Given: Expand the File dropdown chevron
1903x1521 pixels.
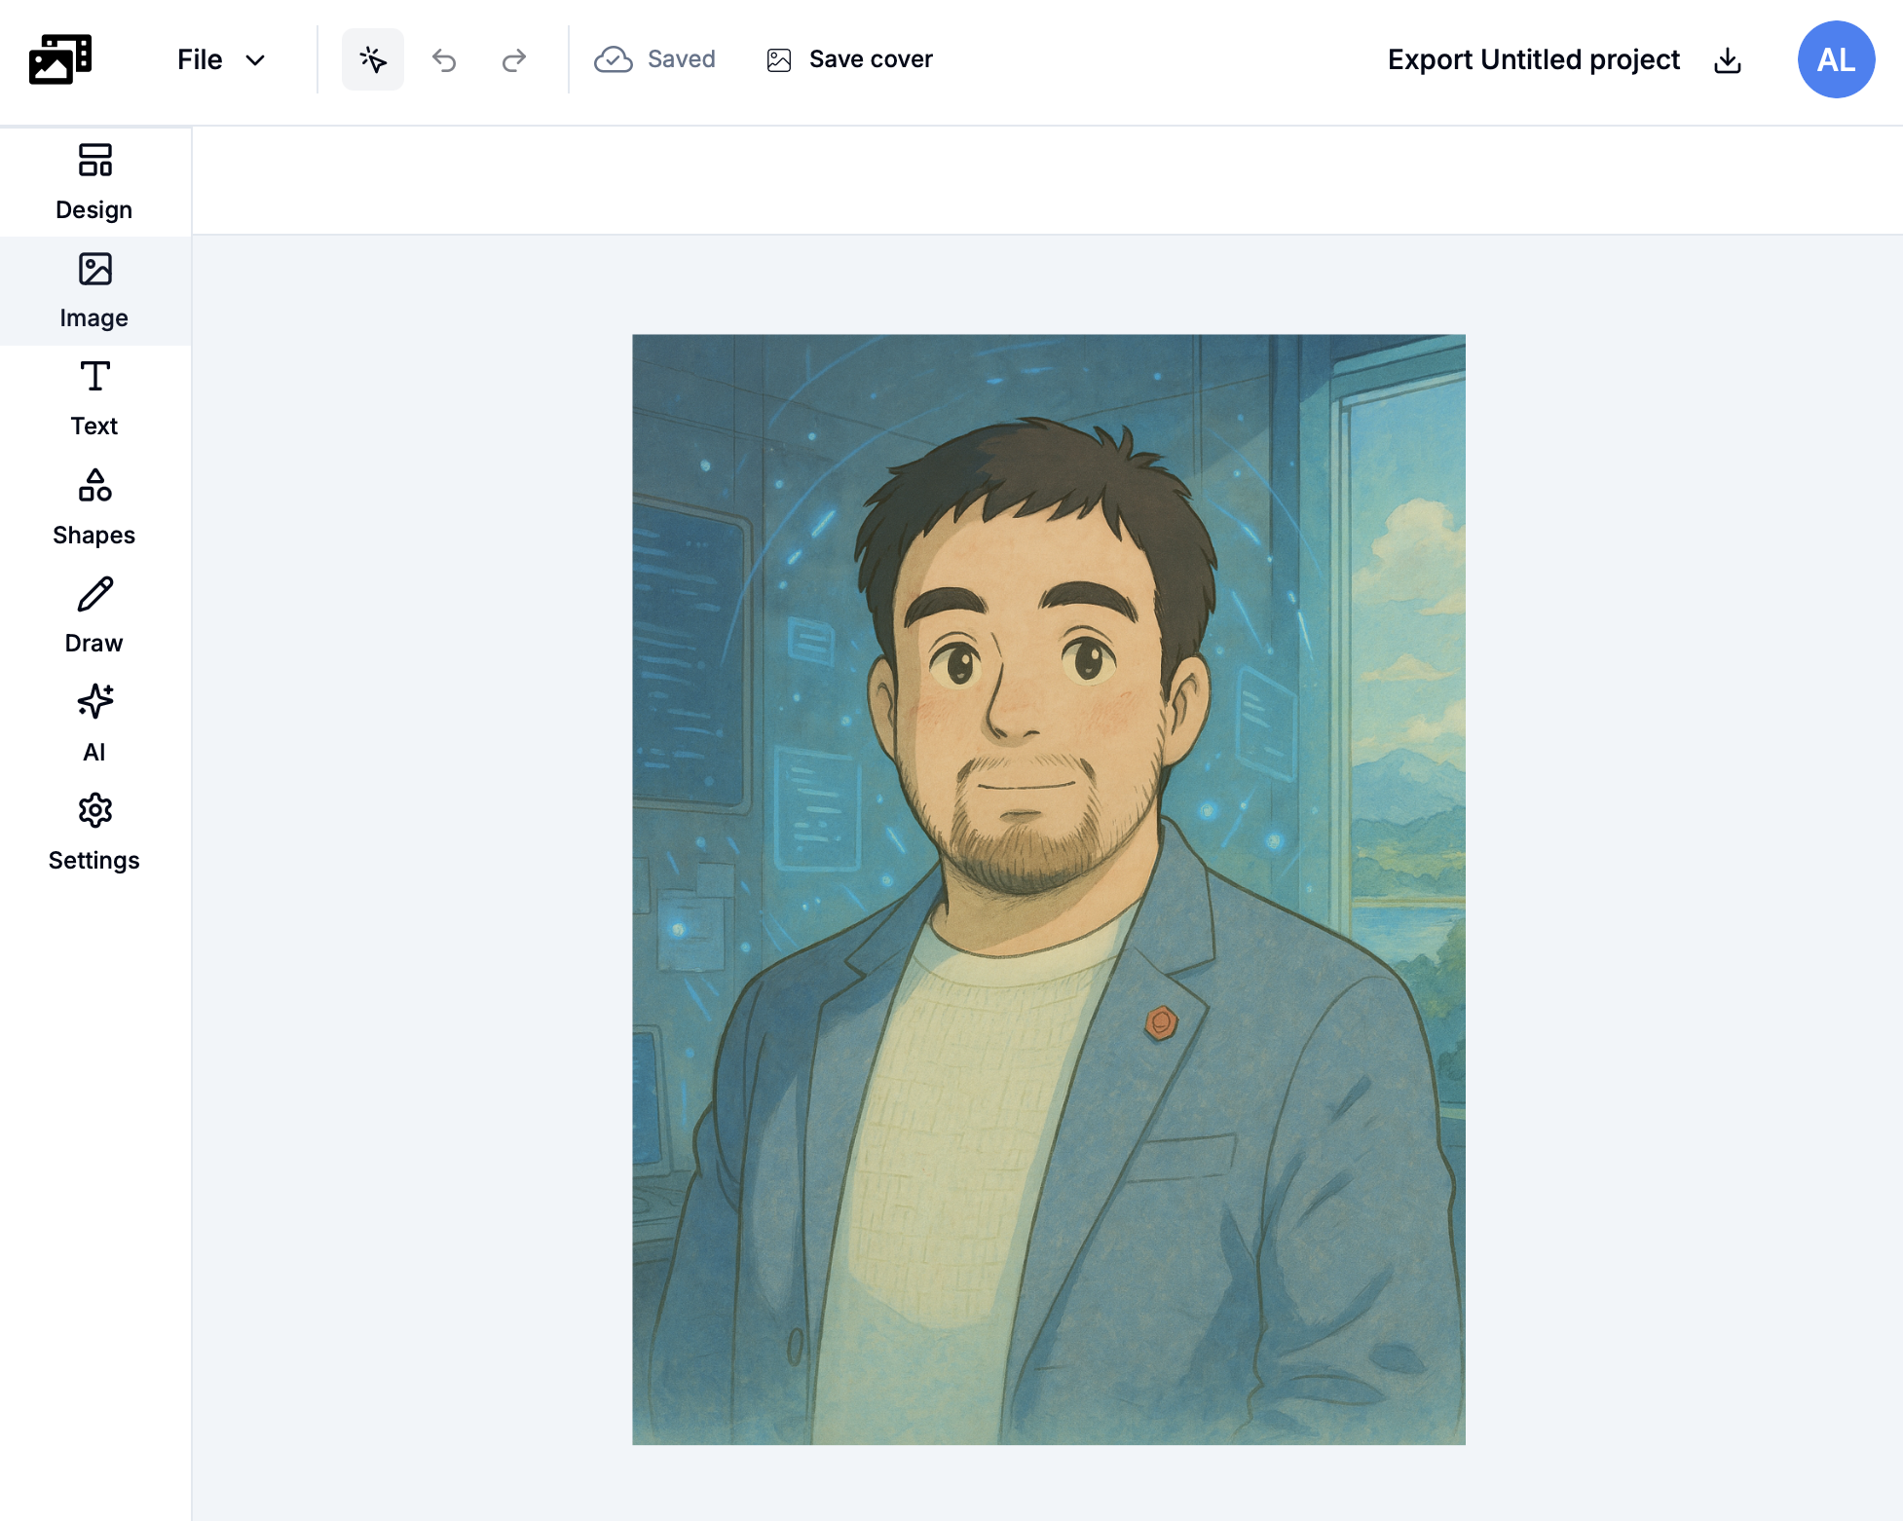Looking at the screenshot, I should [255, 60].
